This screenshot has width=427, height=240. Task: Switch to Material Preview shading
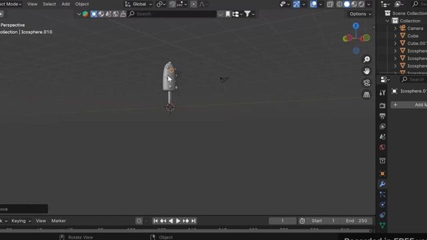point(354,4)
